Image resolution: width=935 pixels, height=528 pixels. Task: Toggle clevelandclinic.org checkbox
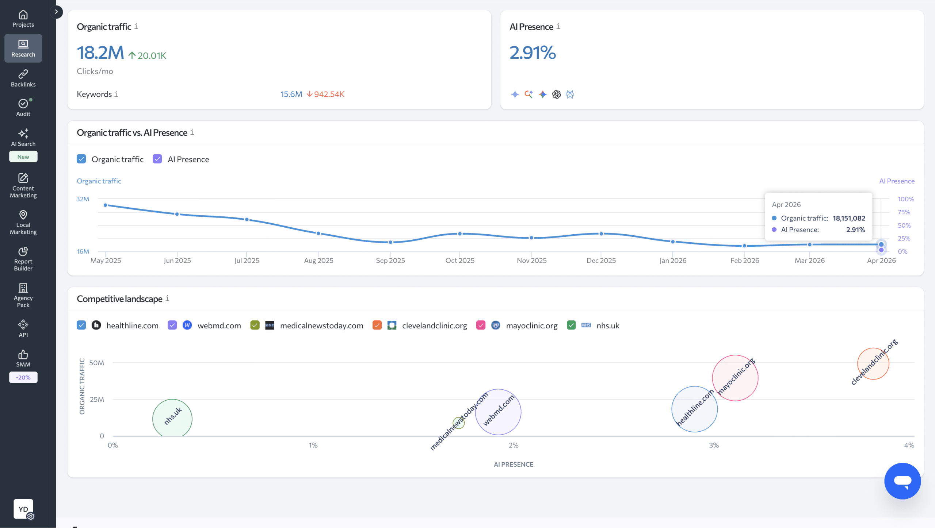click(x=377, y=325)
